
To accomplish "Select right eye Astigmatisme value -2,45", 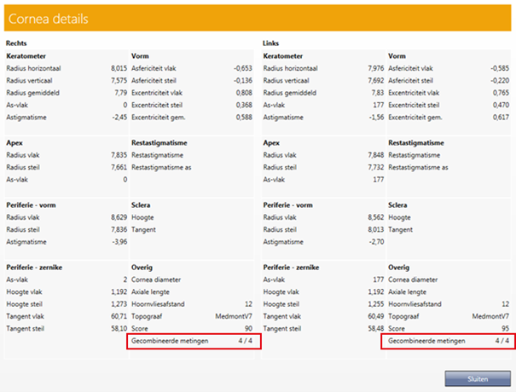I will coord(118,118).
